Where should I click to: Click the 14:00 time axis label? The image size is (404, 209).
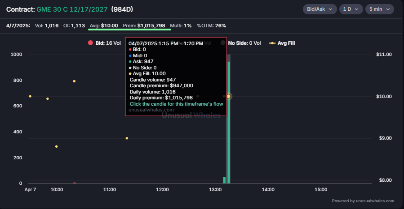(x=268, y=190)
